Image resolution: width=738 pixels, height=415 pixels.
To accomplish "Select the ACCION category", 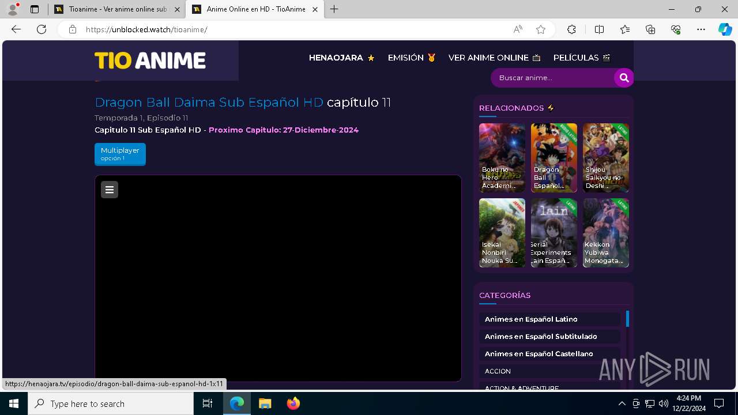I will tap(549, 371).
